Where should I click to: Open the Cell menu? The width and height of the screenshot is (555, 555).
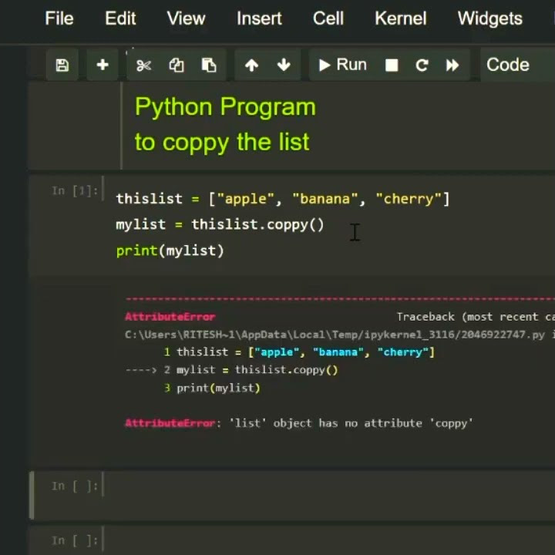pos(328,18)
